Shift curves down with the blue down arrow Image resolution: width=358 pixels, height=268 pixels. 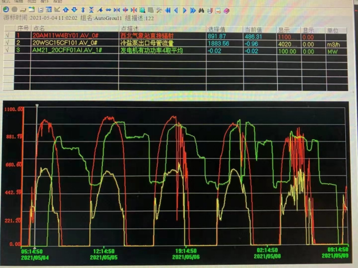pos(74,10)
